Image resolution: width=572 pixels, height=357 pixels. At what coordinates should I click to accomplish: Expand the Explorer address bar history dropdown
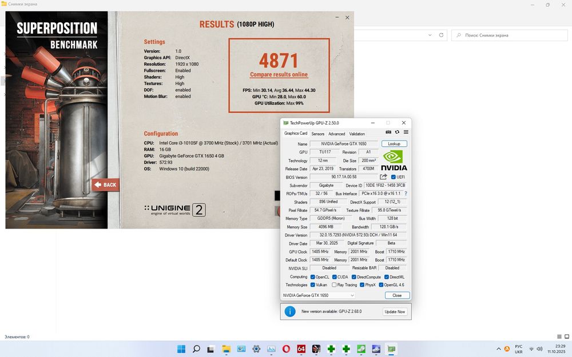pos(430,35)
